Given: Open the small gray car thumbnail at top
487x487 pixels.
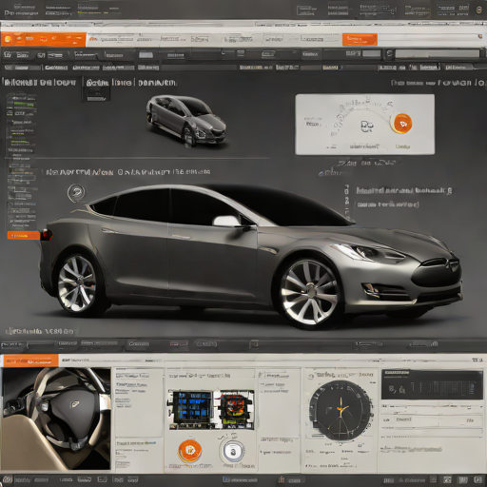Looking at the screenshot, I should tap(186, 121).
